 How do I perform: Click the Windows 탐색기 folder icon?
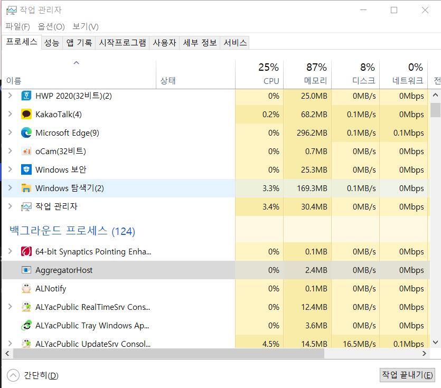click(26, 188)
